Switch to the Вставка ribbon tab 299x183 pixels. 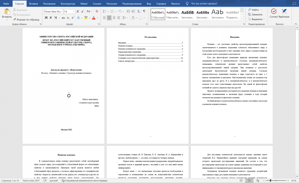33,4
